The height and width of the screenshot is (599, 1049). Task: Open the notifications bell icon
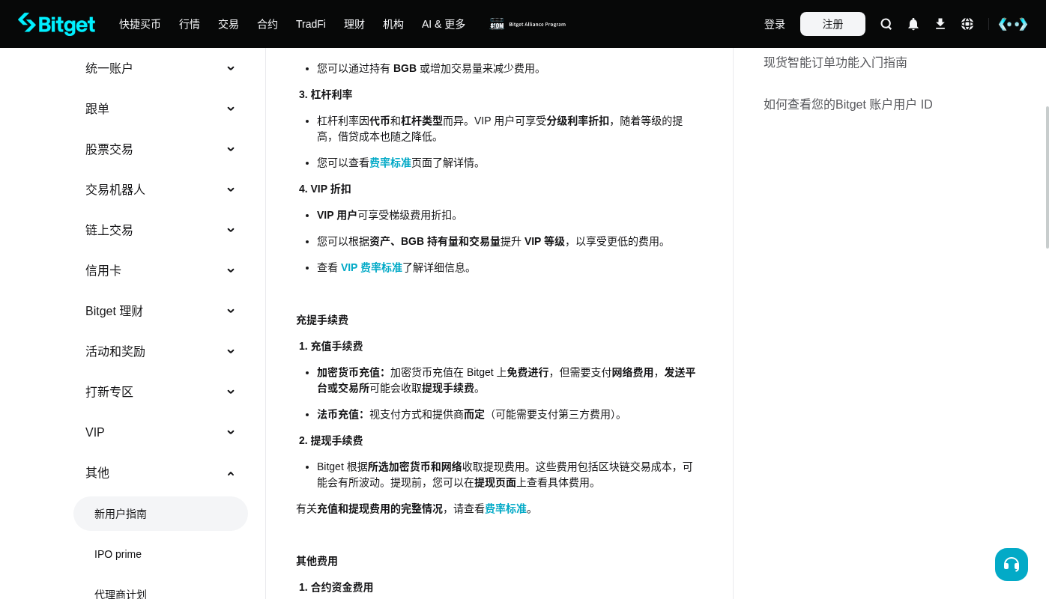913,24
